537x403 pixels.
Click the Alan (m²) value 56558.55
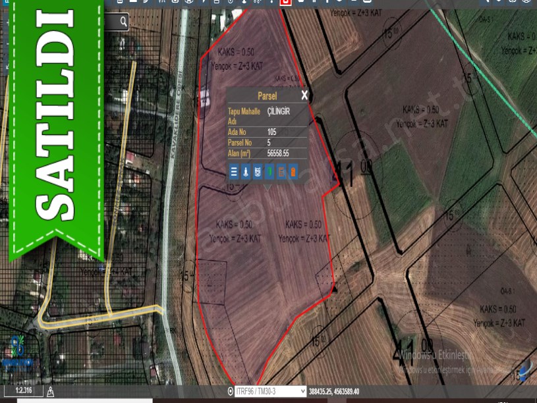pos(278,153)
